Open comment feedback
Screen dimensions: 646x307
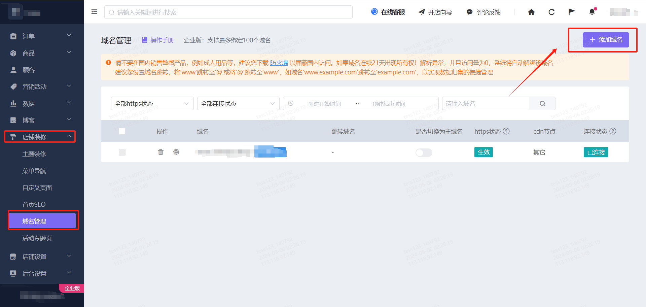click(x=483, y=12)
